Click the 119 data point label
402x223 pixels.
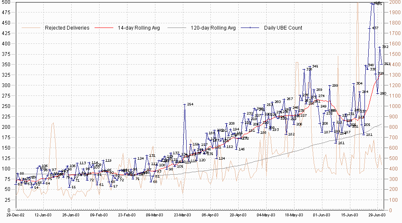coord(108,160)
